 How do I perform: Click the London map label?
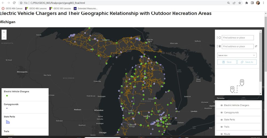coord(194,111)
